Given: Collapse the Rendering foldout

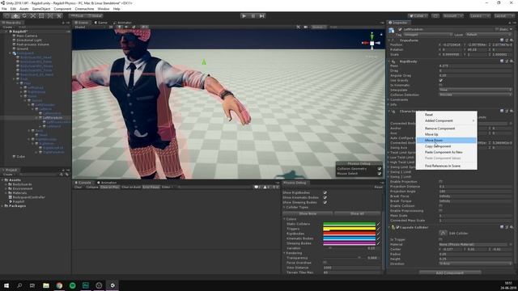Looking at the screenshot, I should coord(284,253).
